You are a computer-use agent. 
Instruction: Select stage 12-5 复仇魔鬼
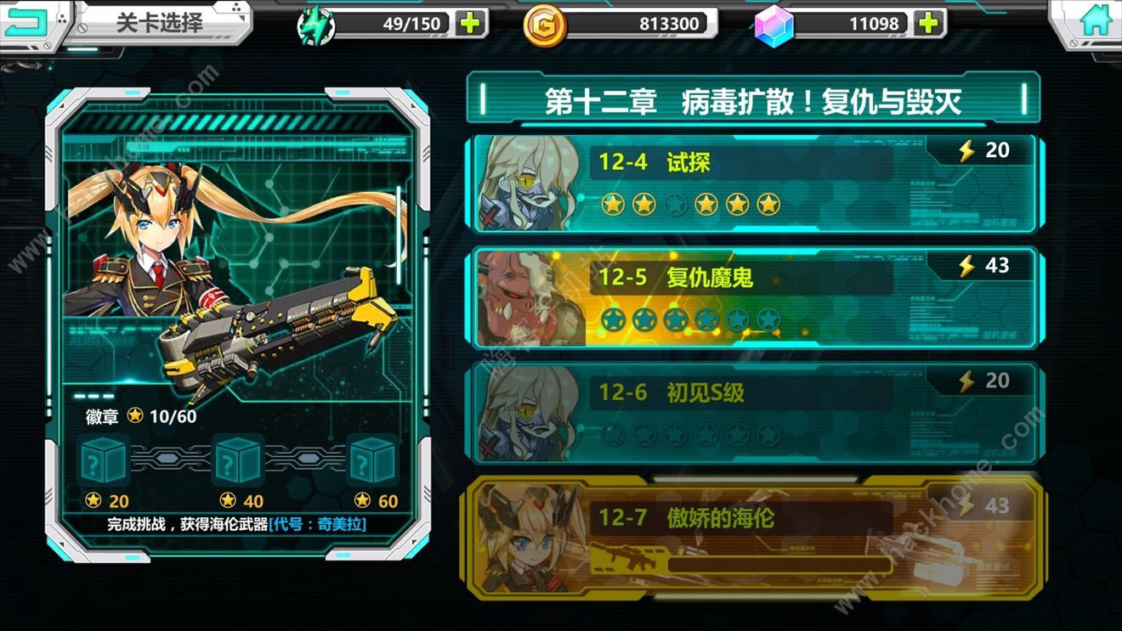coord(753,298)
